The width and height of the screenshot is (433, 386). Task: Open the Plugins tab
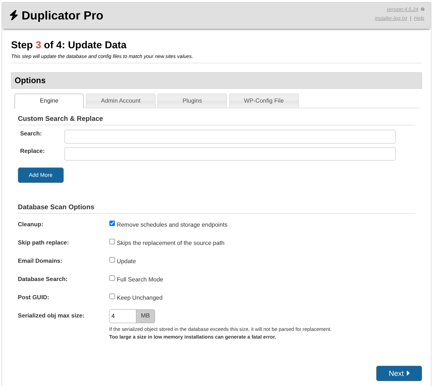(x=192, y=101)
